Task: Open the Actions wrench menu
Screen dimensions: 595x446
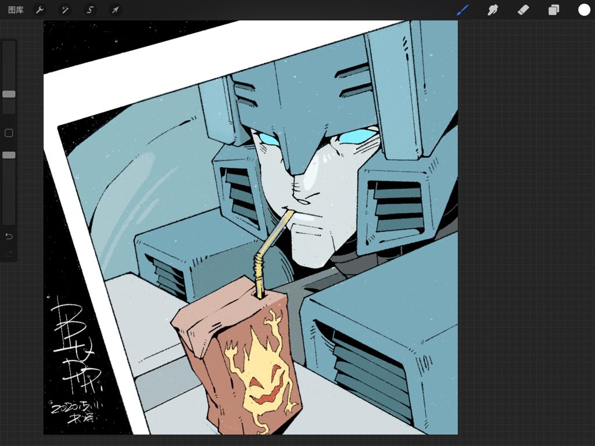Action: [40, 10]
